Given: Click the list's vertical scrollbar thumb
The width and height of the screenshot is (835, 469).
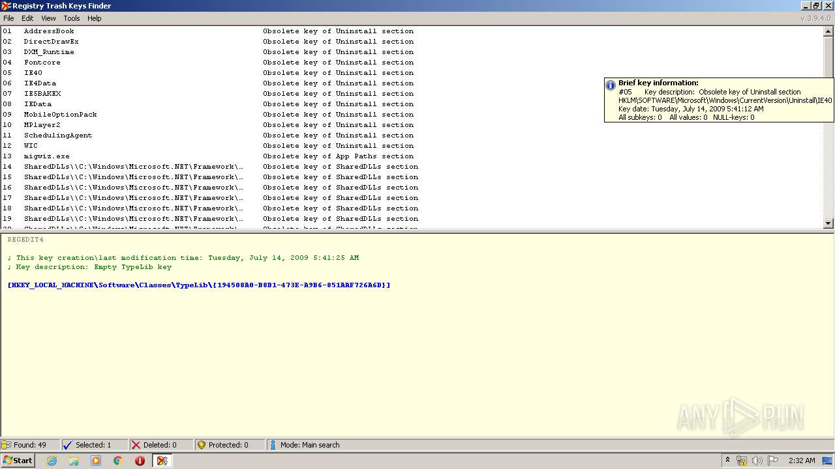Looking at the screenshot, I should point(828,57).
